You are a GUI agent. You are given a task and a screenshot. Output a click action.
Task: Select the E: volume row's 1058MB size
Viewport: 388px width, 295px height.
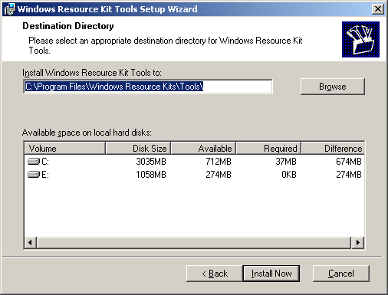[x=151, y=175]
